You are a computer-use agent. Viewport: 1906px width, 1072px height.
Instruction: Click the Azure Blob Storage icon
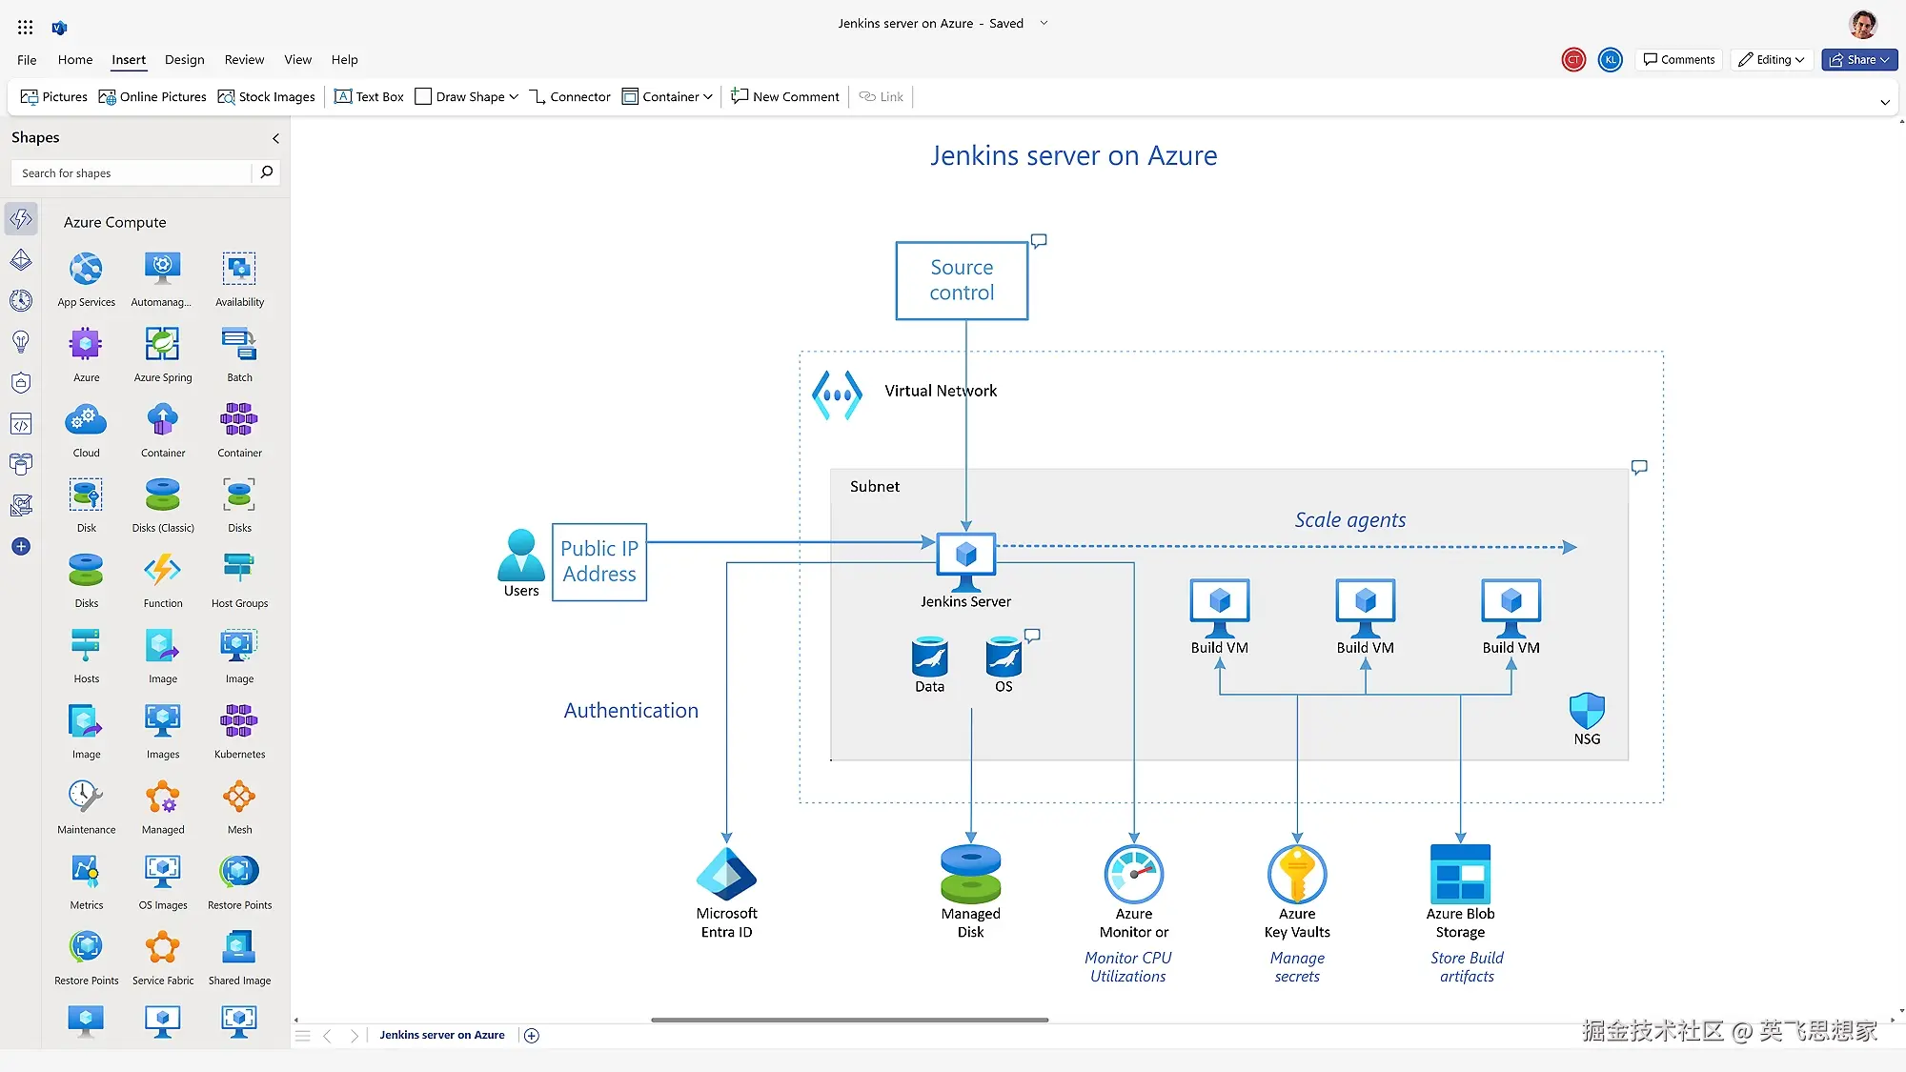pos(1460,874)
